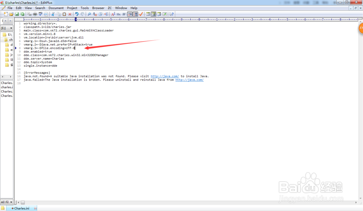Click the Copy toolbar icon
This screenshot has width=363, height=211.
[59, 14]
